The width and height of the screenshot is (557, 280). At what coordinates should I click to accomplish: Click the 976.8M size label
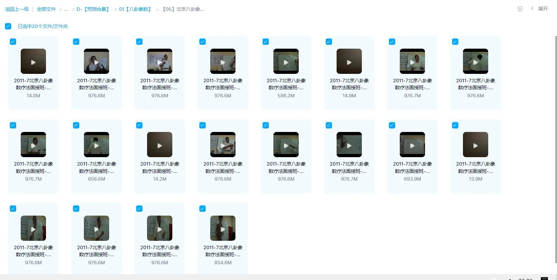click(160, 96)
